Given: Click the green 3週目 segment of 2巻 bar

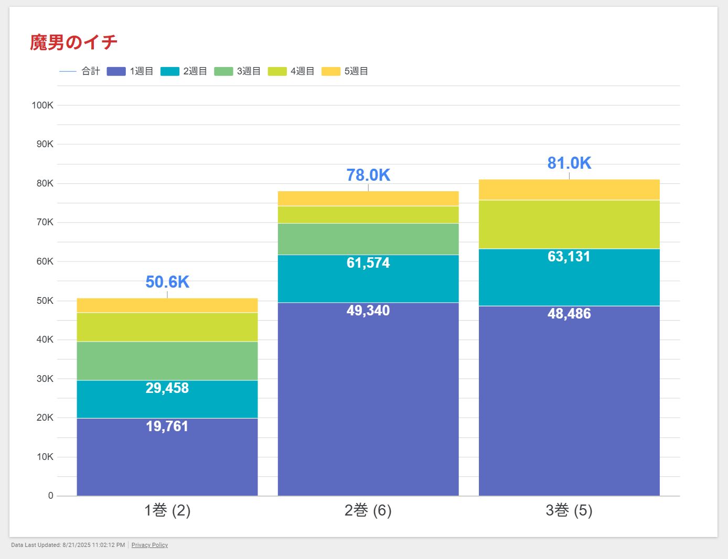Looking at the screenshot, I should (x=368, y=239).
